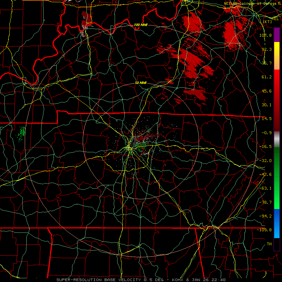
Task: Click the KOHX station ID in caption
Action: pos(178,280)
